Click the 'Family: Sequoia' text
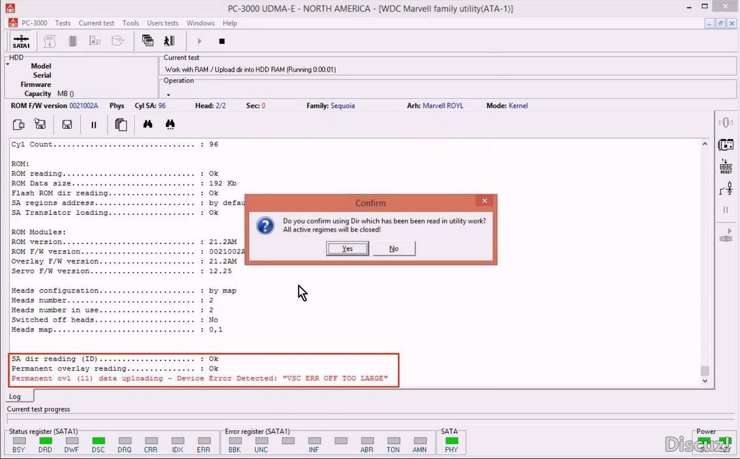 click(x=331, y=106)
